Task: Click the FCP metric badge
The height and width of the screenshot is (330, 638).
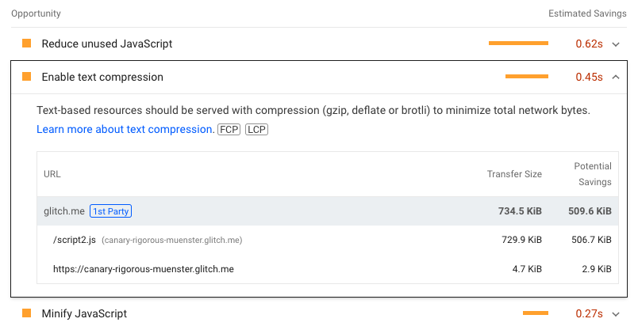Action: tap(229, 129)
